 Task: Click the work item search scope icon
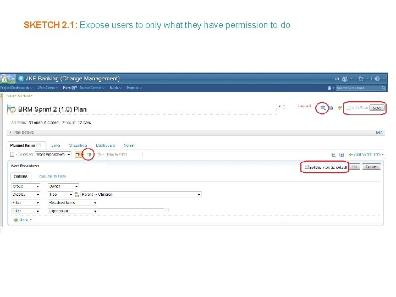(329, 88)
